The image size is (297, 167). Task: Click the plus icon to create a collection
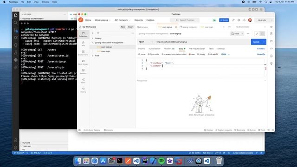pos(93,33)
